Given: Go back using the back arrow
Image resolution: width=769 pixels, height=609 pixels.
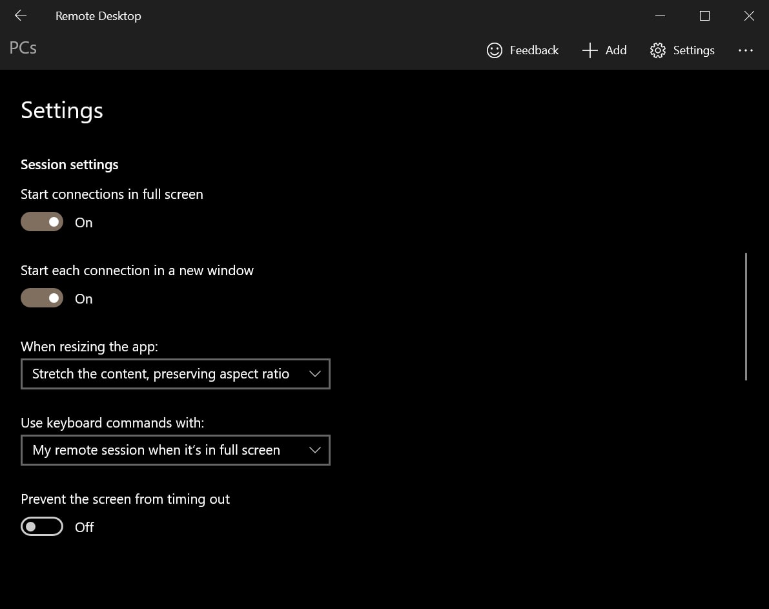Looking at the screenshot, I should click(21, 15).
